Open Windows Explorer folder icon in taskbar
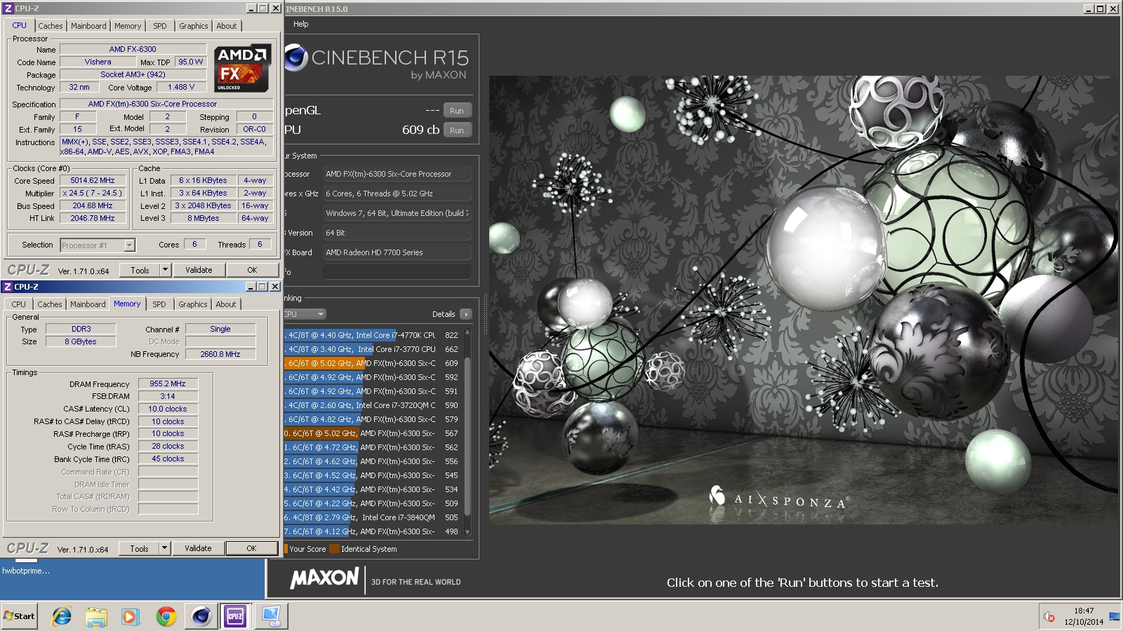1123x631 pixels. (x=96, y=616)
